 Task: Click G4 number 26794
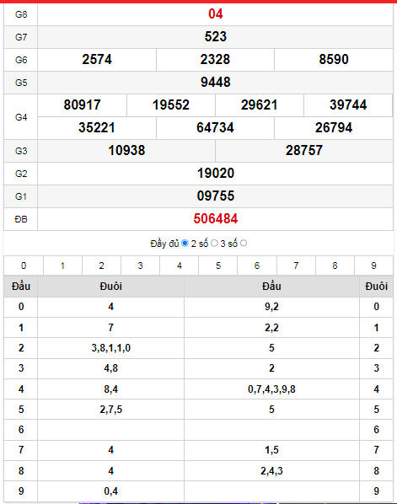tap(334, 128)
